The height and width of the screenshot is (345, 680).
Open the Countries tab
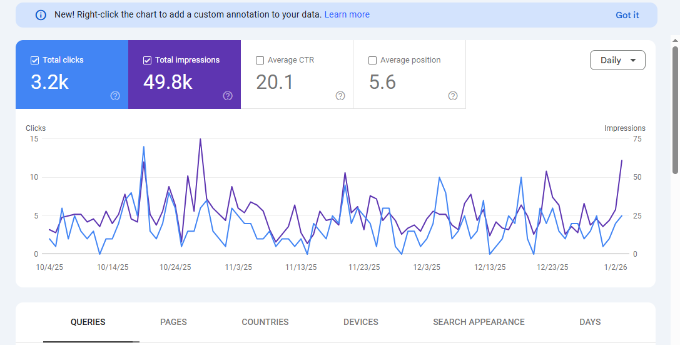[265, 322]
